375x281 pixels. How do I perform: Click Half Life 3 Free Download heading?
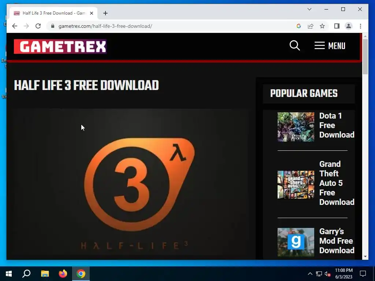[x=86, y=85]
